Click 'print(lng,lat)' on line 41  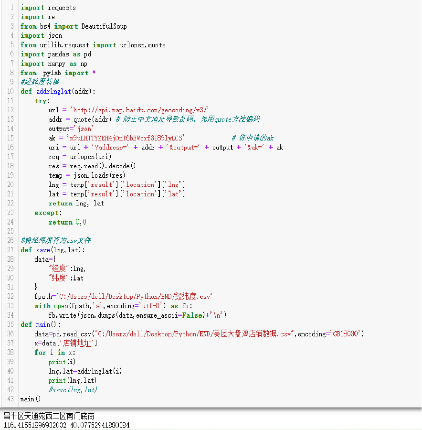pos(73,381)
